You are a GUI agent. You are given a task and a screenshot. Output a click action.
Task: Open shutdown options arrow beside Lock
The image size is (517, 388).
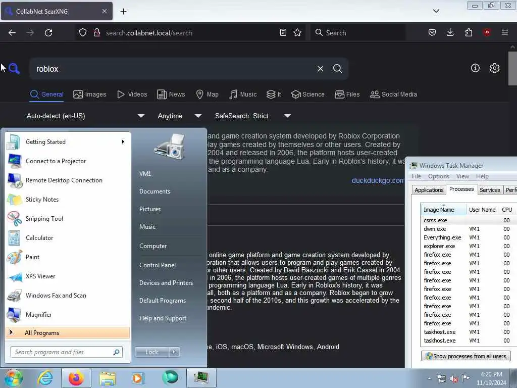coord(174,352)
